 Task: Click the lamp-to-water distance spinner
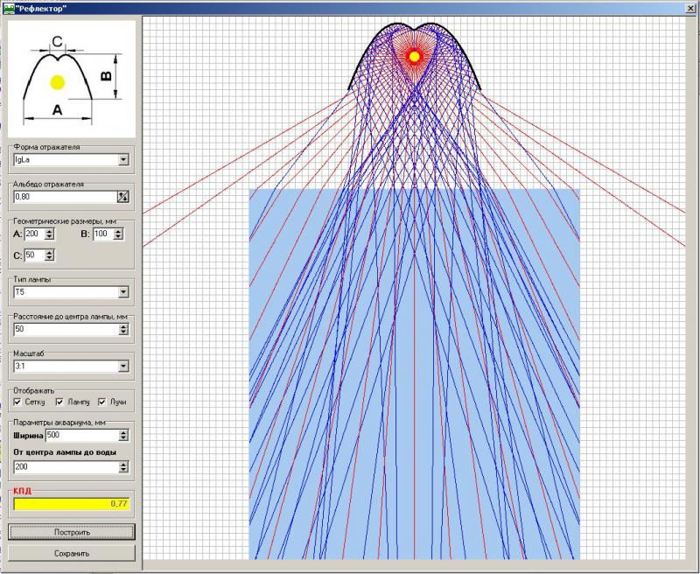click(x=123, y=467)
